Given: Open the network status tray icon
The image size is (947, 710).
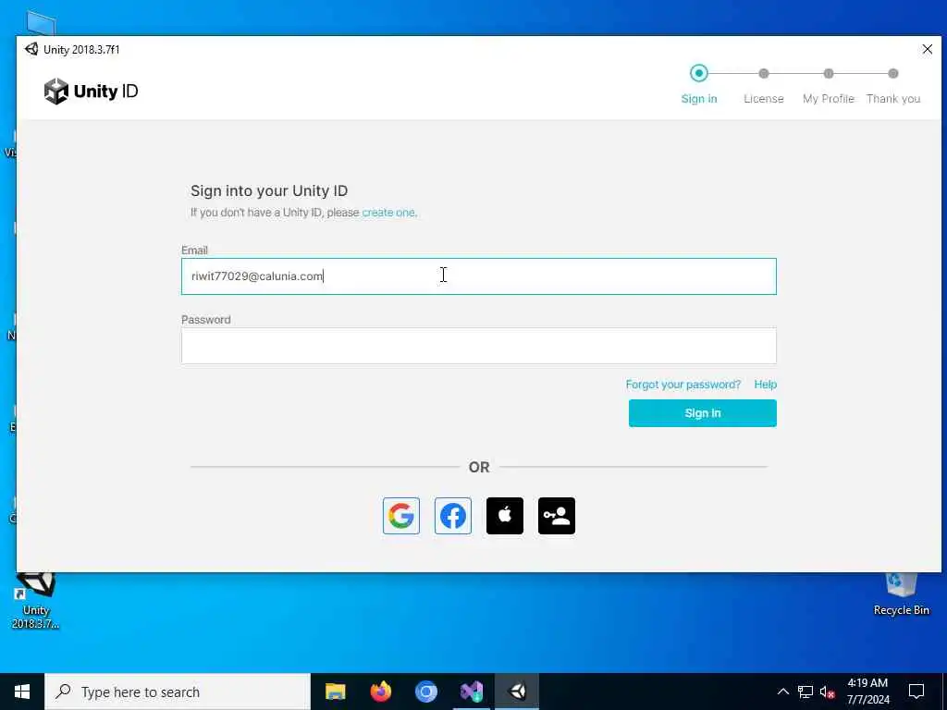Looking at the screenshot, I should pyautogui.click(x=806, y=692).
